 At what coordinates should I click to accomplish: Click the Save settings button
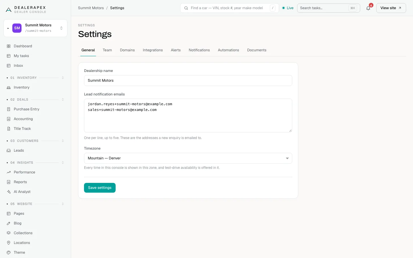click(x=100, y=188)
